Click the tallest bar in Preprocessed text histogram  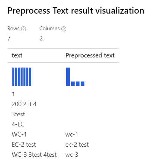[x=68, y=77]
